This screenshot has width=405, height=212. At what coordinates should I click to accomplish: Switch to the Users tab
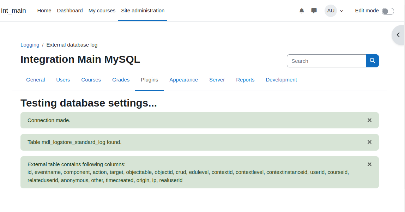point(63,80)
